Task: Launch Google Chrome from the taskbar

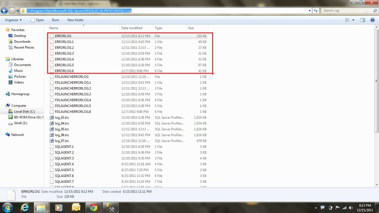Action: (93, 207)
